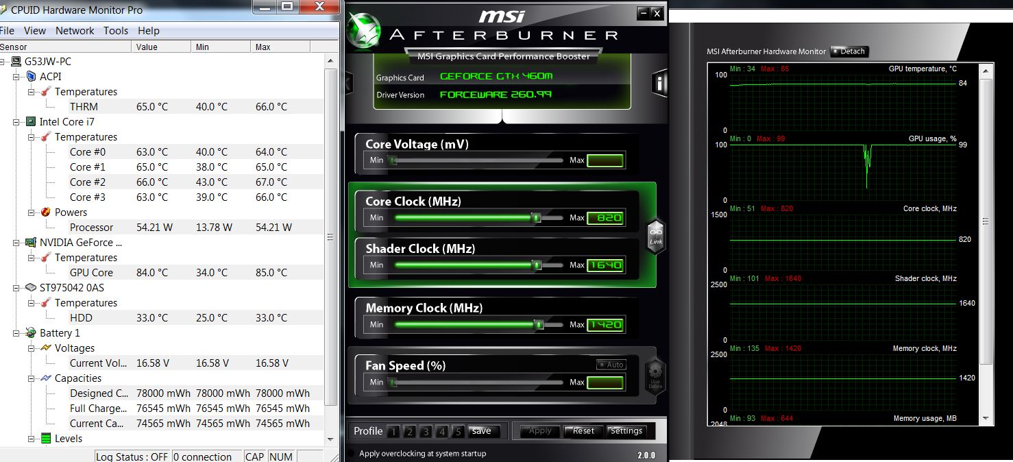
Task: Collapse the Intel Core i7 tree node
Action: tap(16, 122)
